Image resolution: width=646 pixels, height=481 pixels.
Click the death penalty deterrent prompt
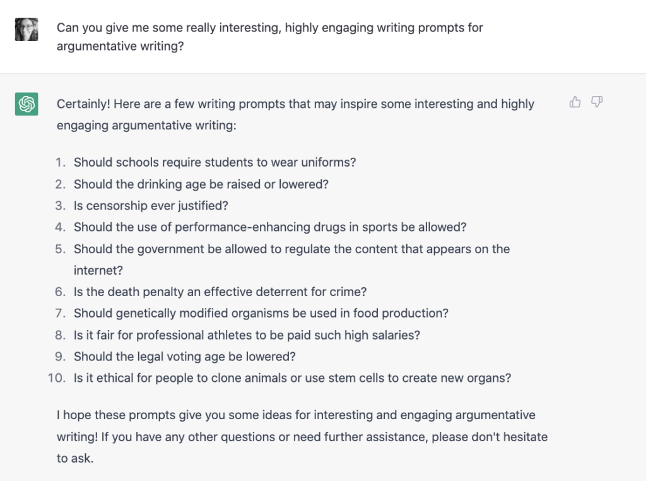(x=220, y=292)
